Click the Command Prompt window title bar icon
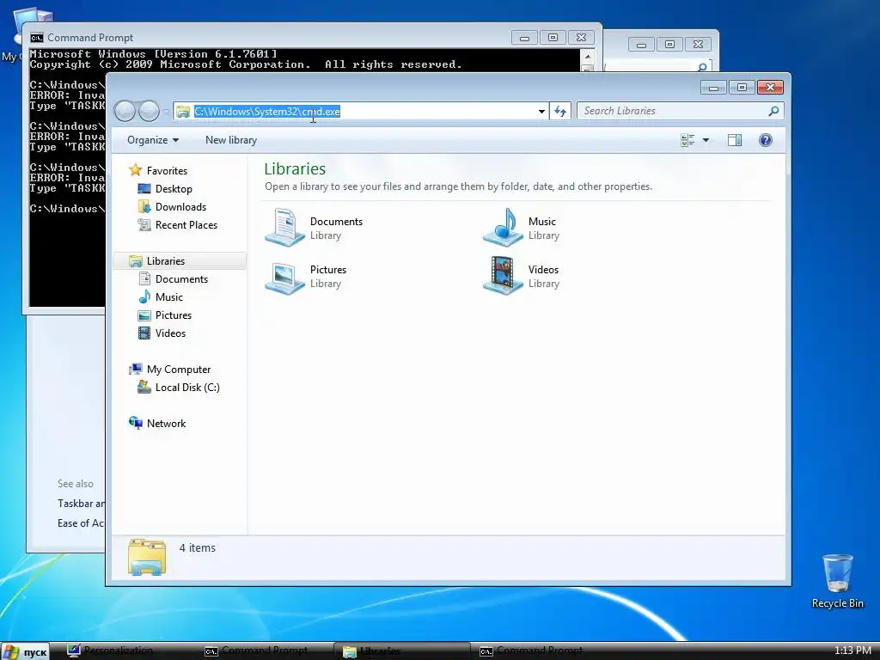 click(37, 38)
